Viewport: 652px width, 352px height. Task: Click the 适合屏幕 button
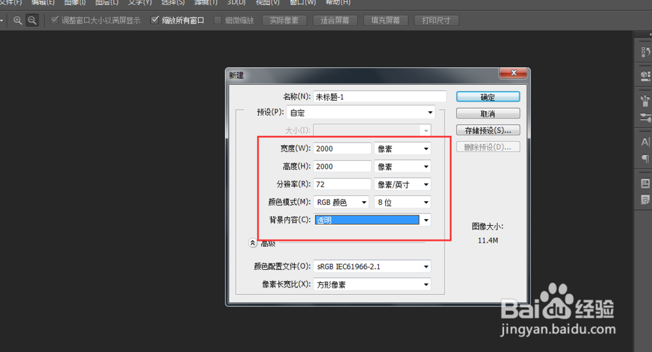coord(335,20)
